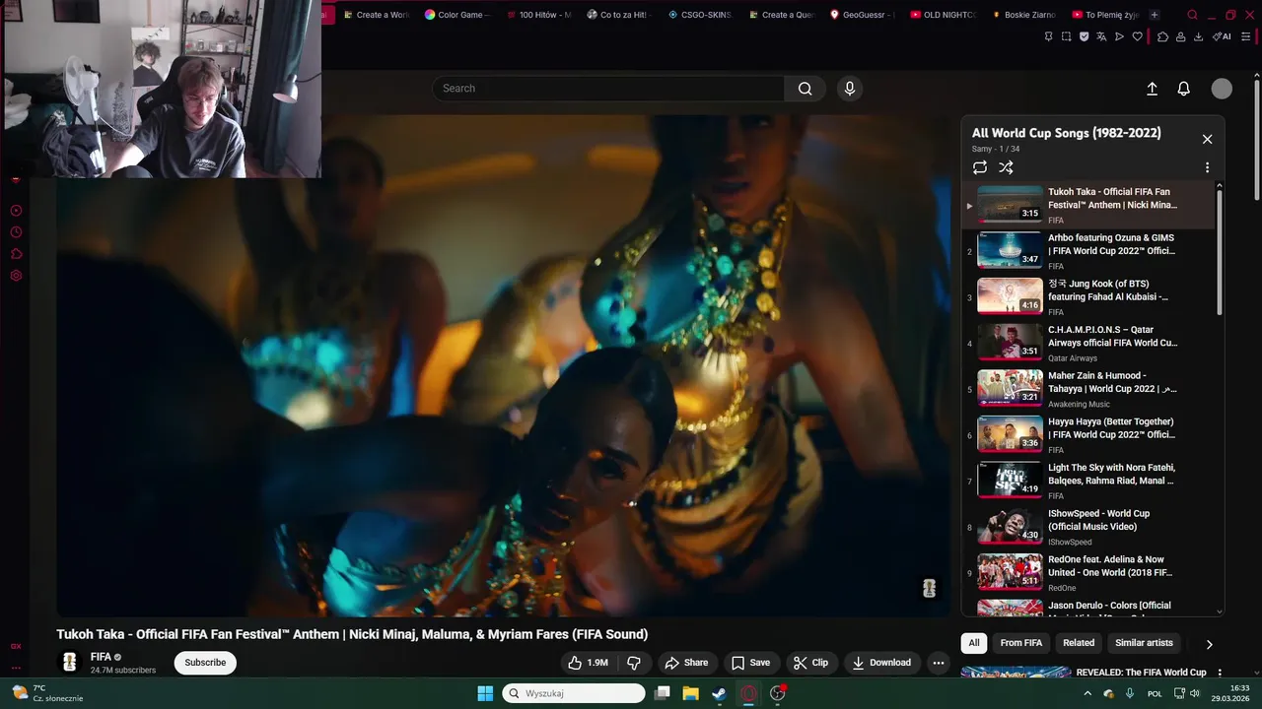Save video to a playlist

click(x=750, y=663)
